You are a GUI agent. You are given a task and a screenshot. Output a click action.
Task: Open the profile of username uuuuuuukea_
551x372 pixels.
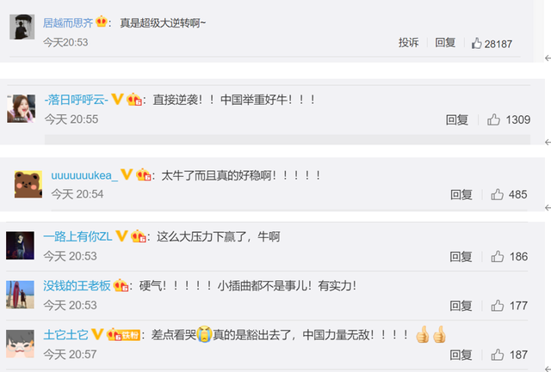point(84,175)
